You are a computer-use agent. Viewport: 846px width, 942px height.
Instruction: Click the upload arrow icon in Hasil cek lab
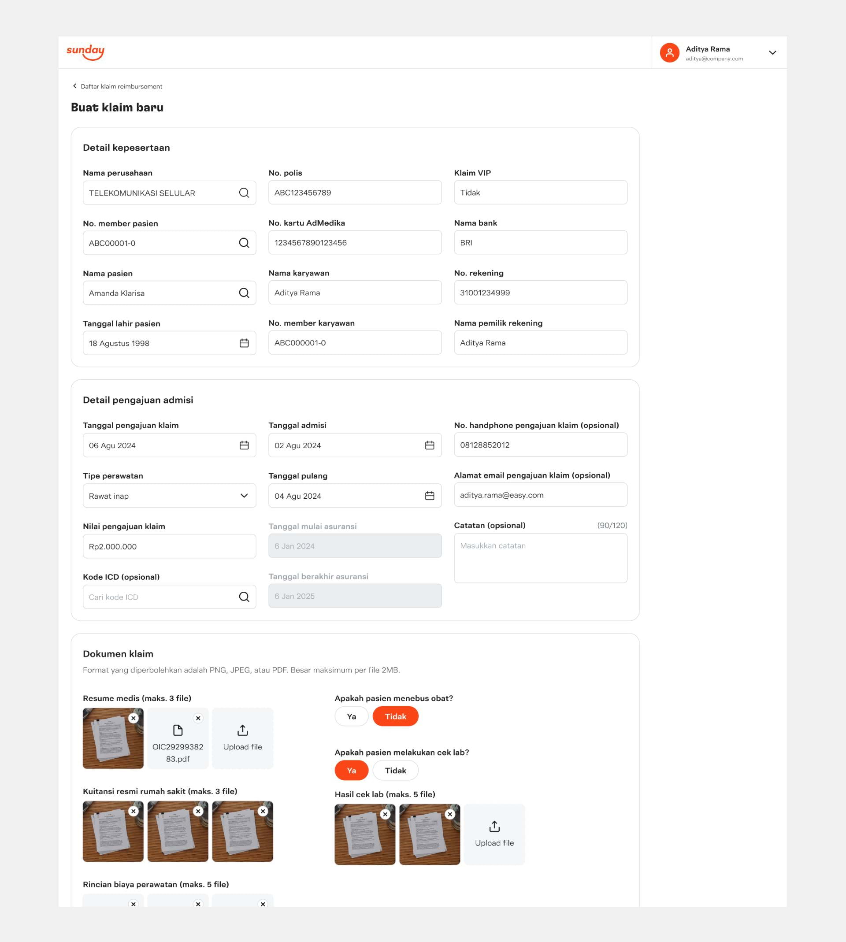[x=494, y=827]
